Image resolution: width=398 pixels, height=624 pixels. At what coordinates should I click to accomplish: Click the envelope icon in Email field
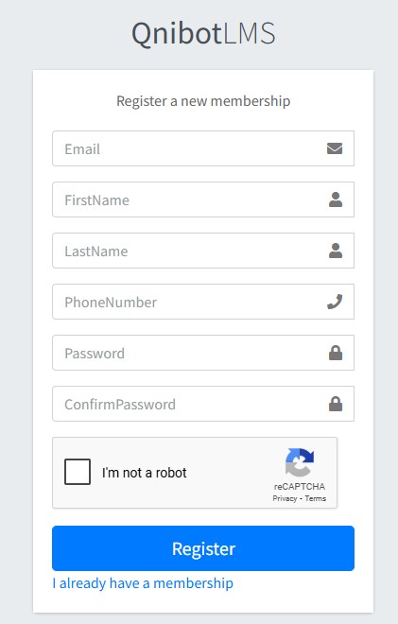pos(335,148)
